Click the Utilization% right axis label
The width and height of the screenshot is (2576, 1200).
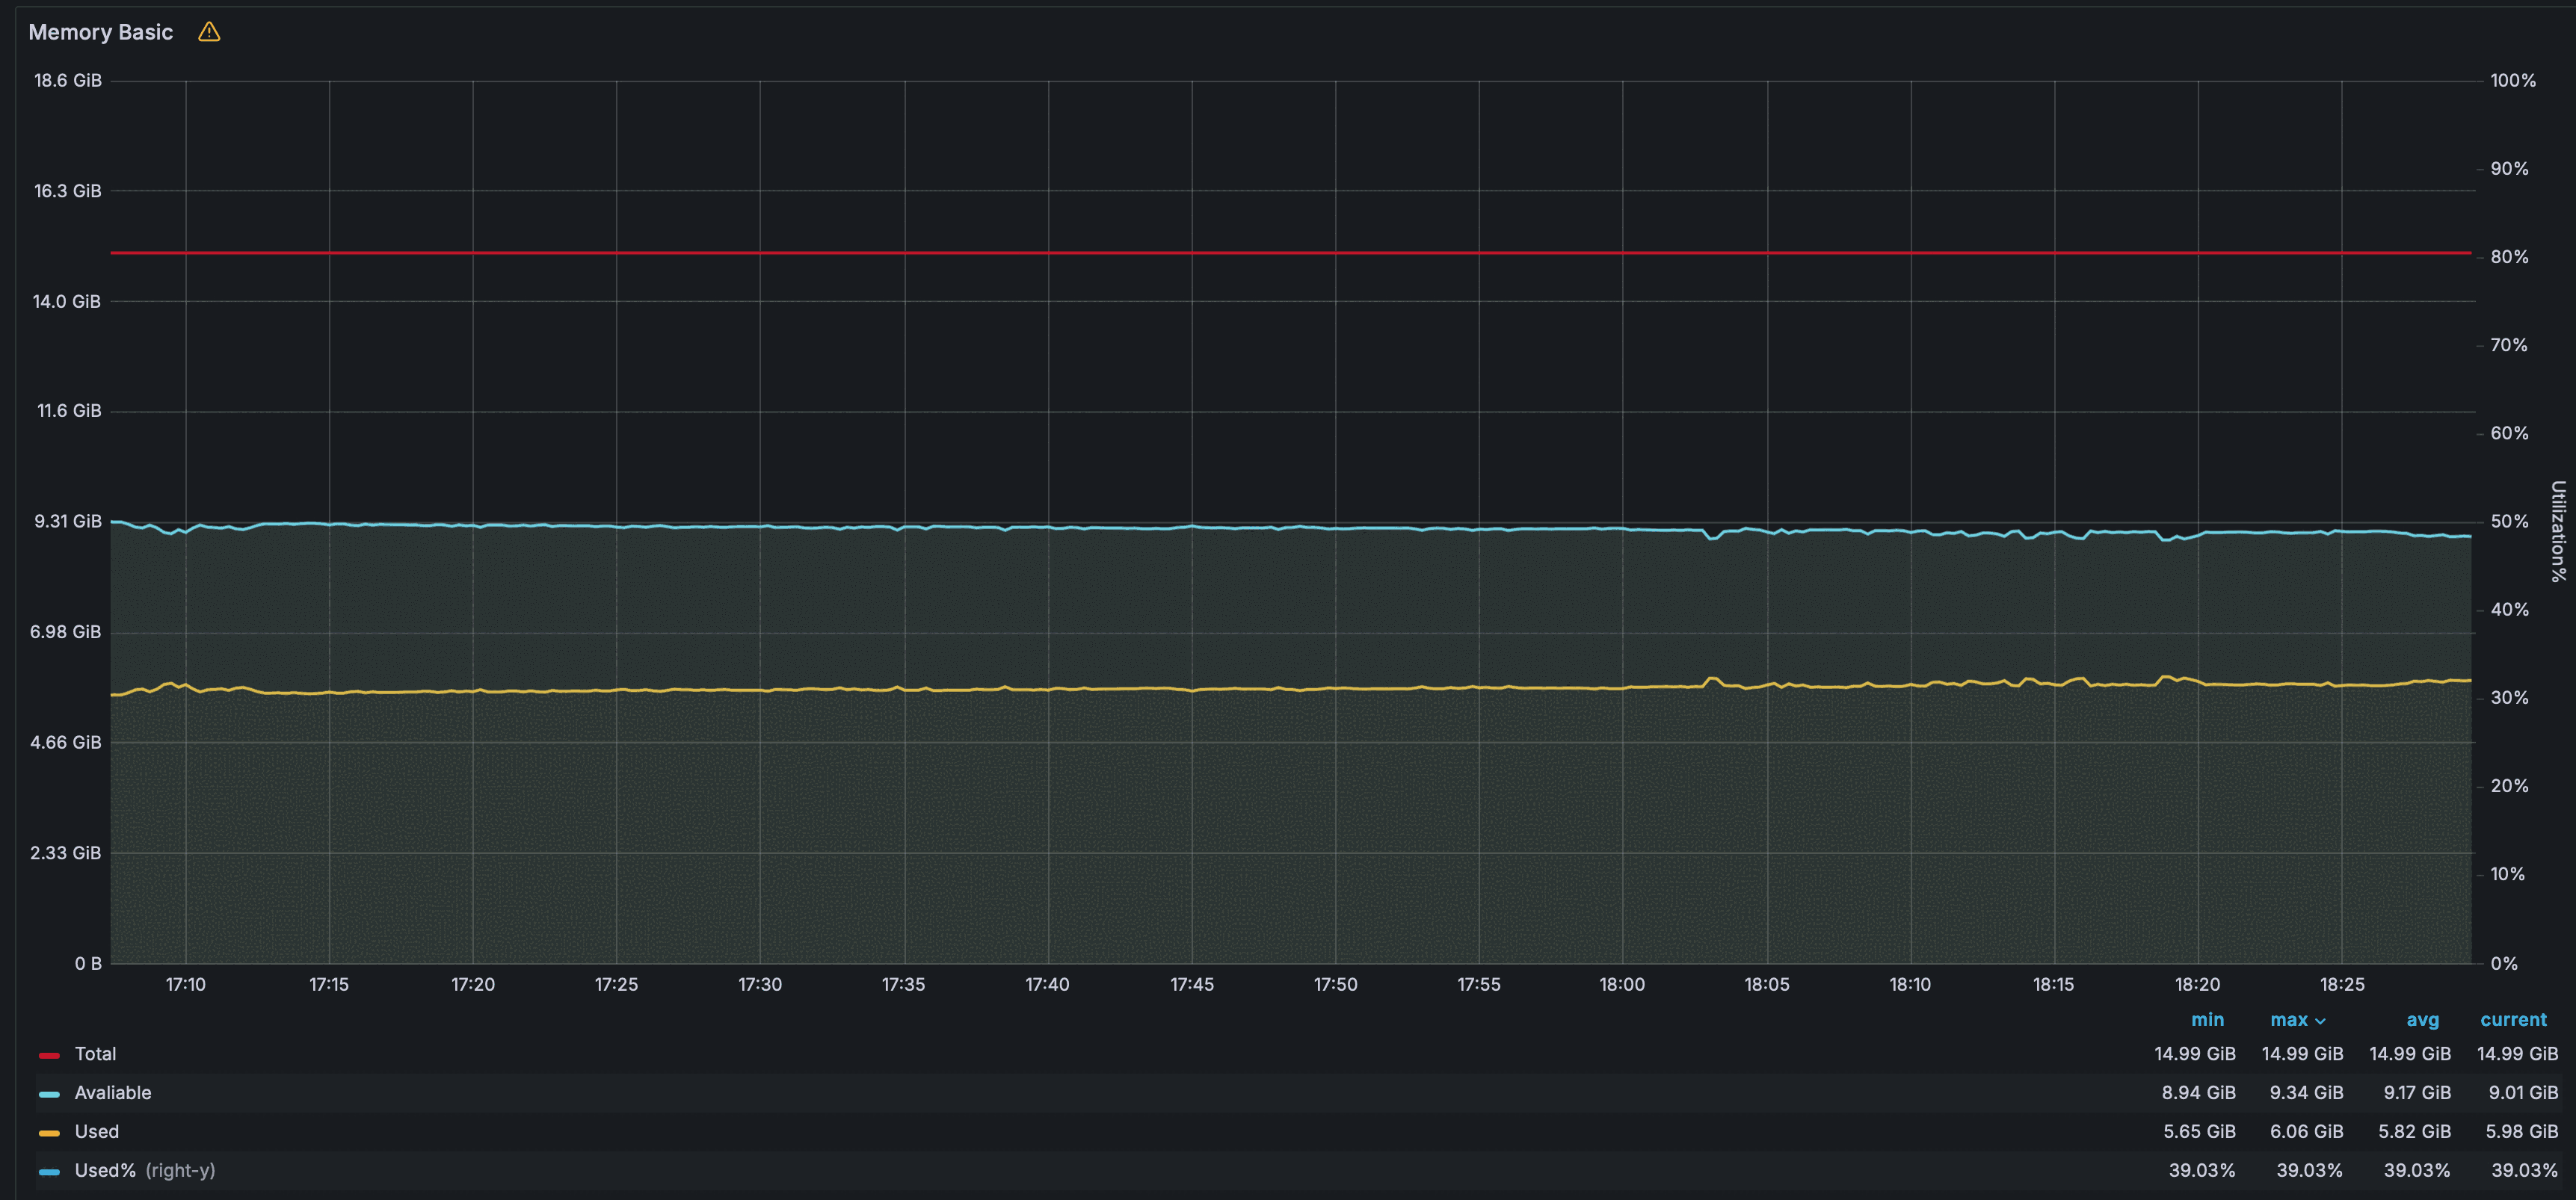pos(2557,531)
